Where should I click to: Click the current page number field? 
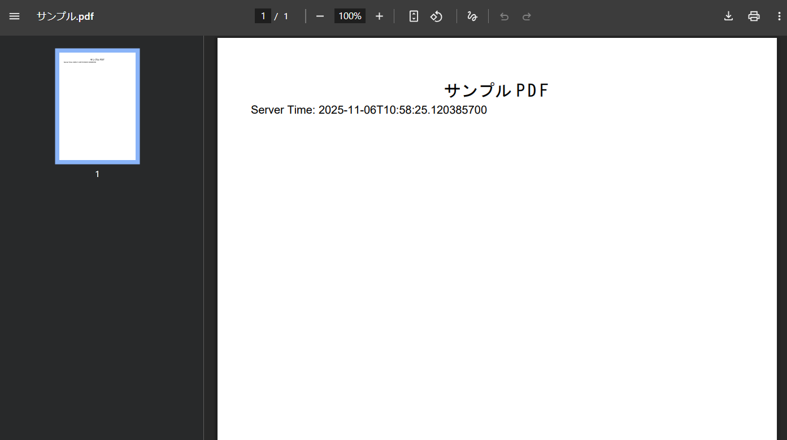pyautogui.click(x=263, y=16)
